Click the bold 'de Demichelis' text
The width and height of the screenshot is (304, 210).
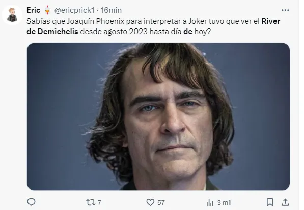(x=52, y=32)
